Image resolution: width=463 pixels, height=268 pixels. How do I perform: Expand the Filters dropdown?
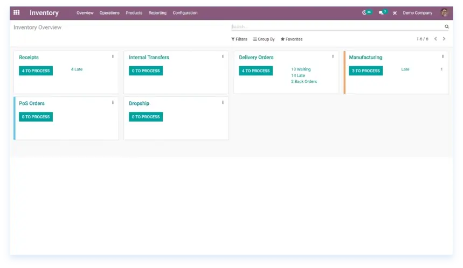[x=239, y=39]
